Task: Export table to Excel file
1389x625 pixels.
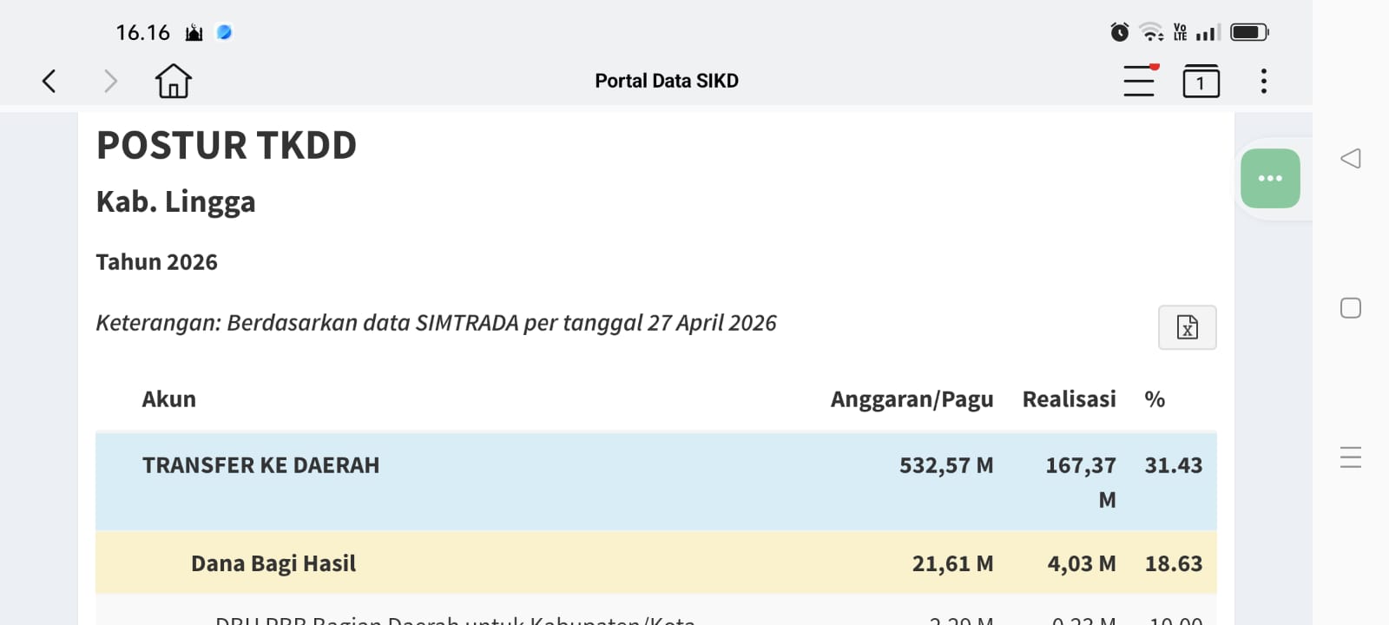Action: [1187, 327]
